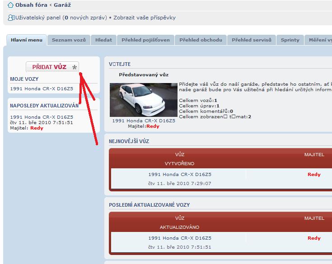
Task: Switch to Přehled servisů tab
Action: [x=251, y=40]
